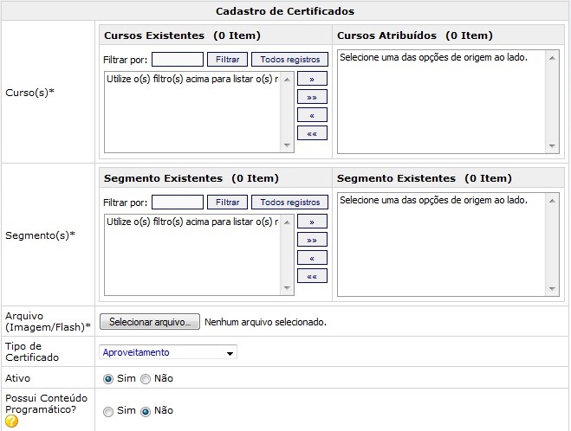Select Sim for Possui Conteúdo Programático
Viewport: 571px width, 431px height.
pos(108,412)
